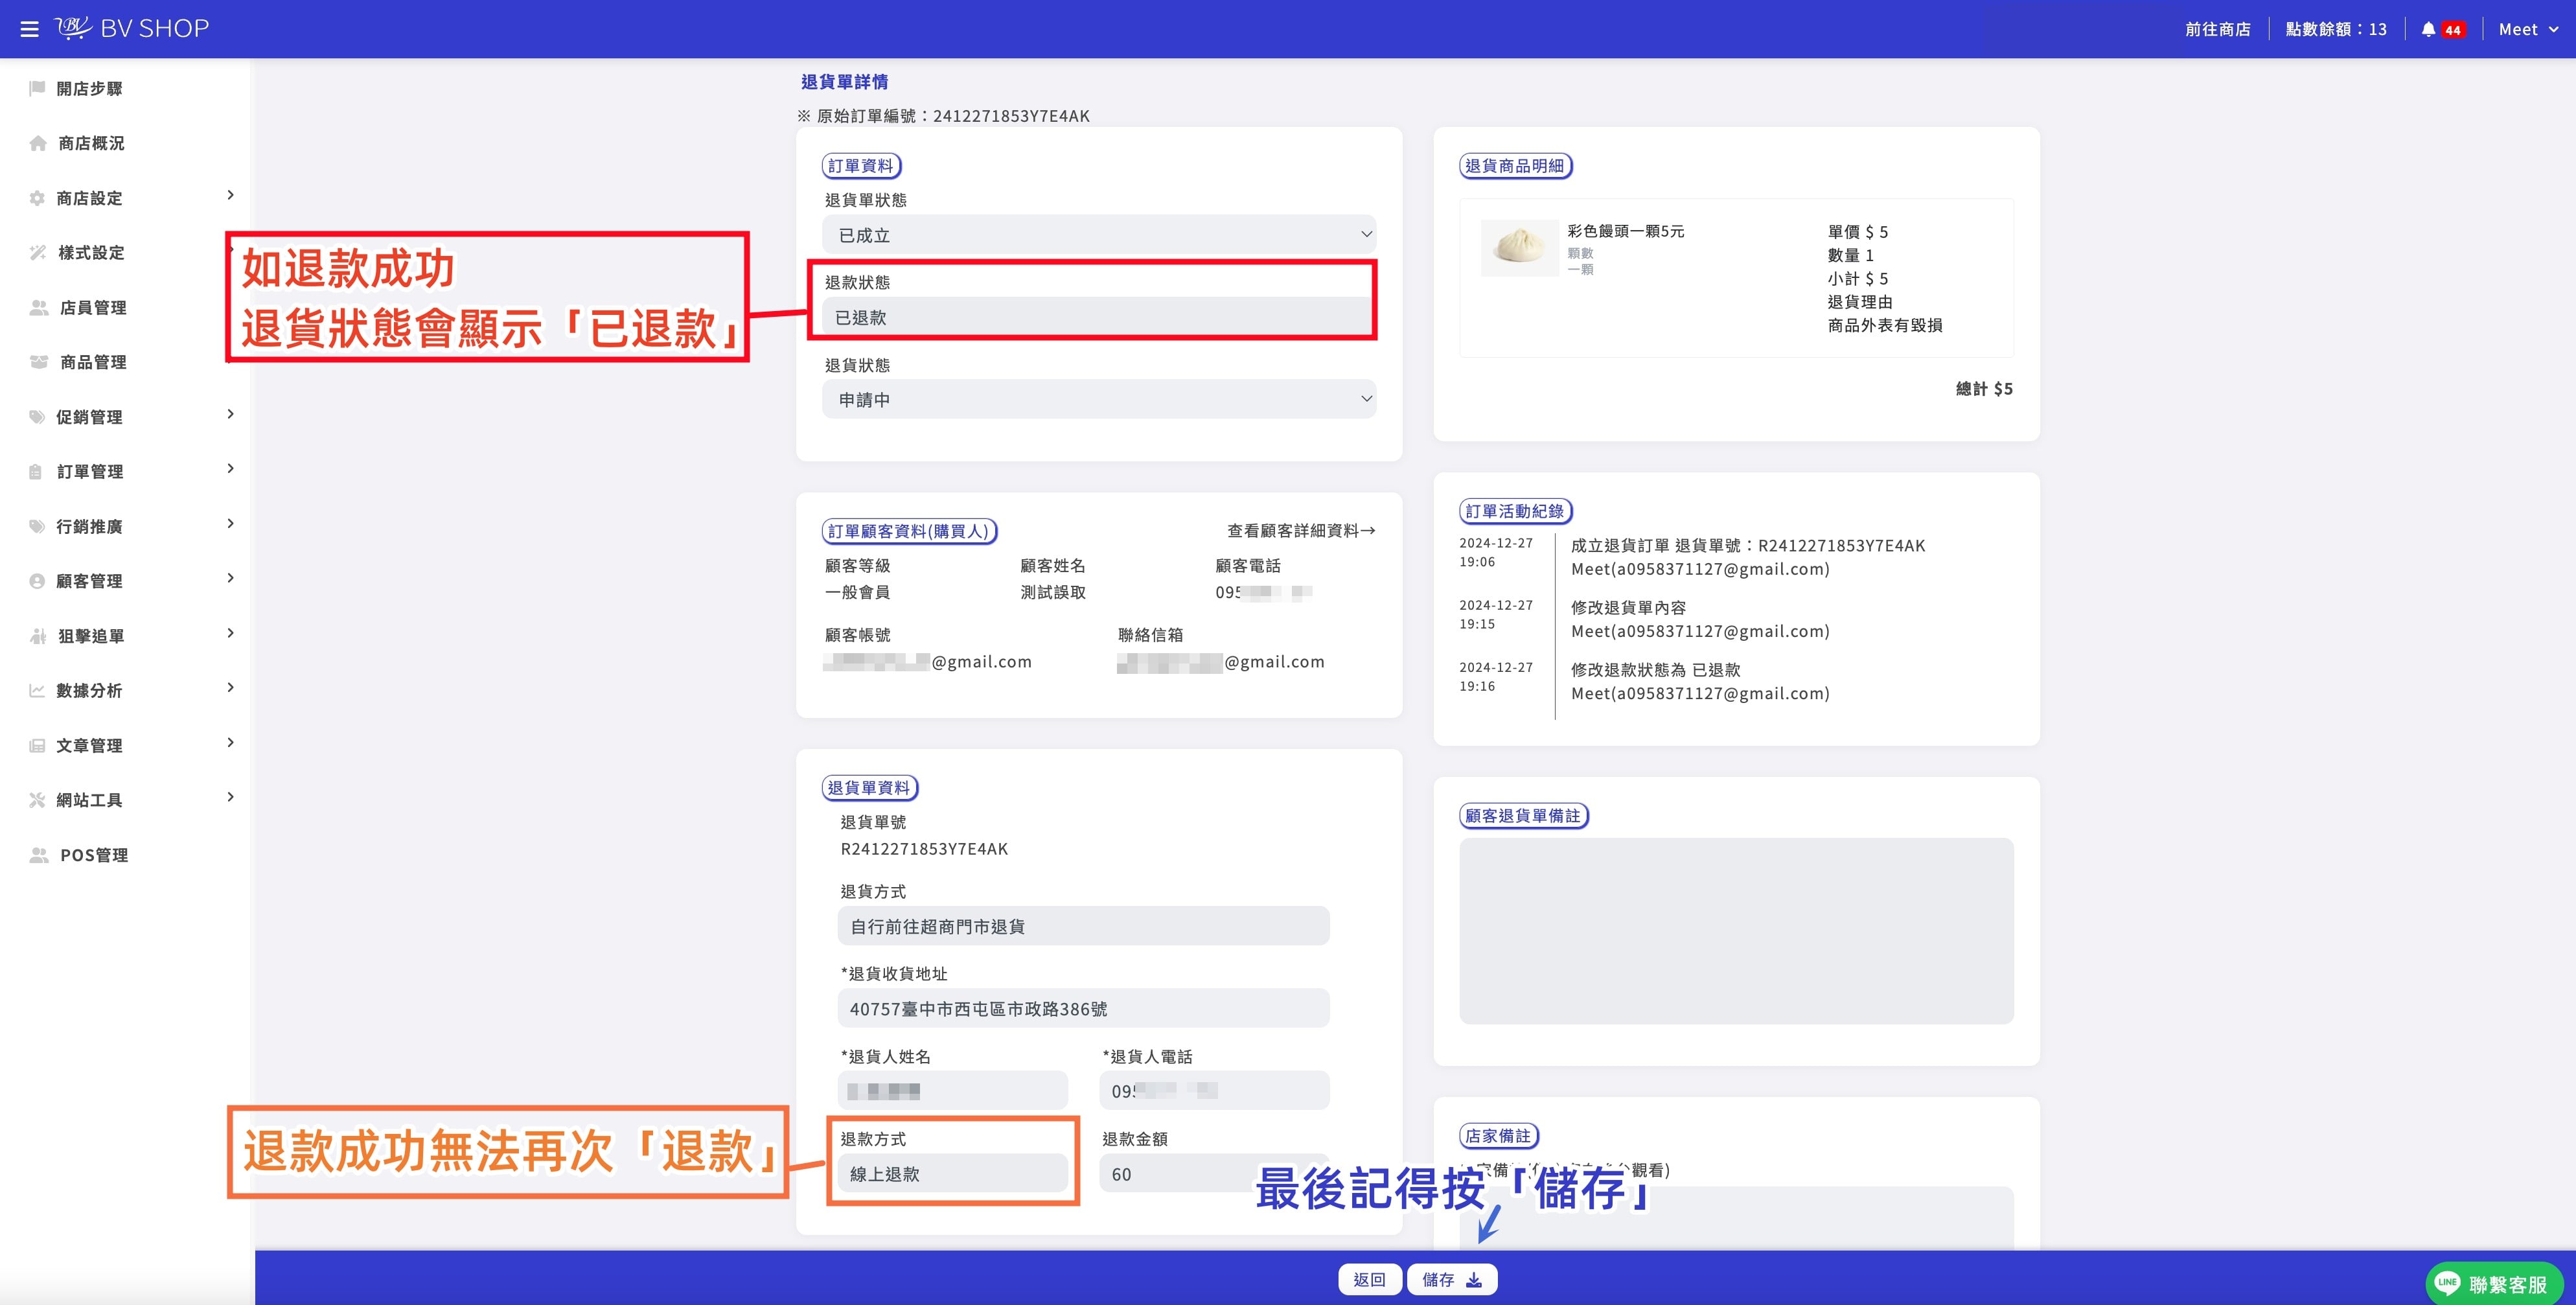This screenshot has height=1305, width=2576.
Task: Click the 聯繫客服 support button
Action: click(x=2494, y=1283)
